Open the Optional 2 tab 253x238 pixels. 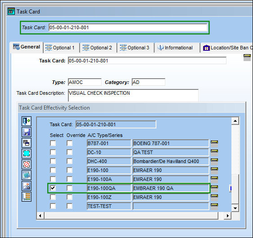pyautogui.click(x=98, y=48)
